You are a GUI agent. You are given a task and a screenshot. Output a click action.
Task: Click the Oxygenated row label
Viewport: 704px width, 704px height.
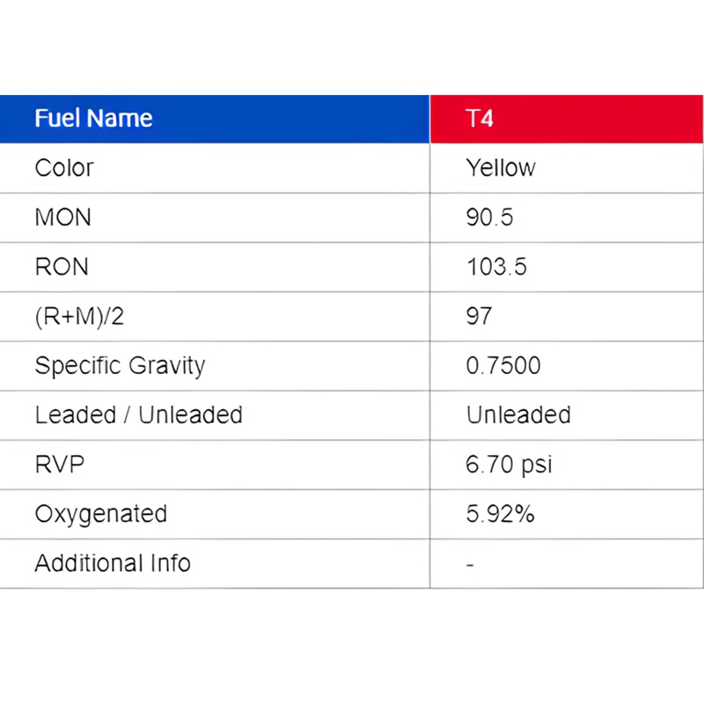pyautogui.click(x=101, y=515)
